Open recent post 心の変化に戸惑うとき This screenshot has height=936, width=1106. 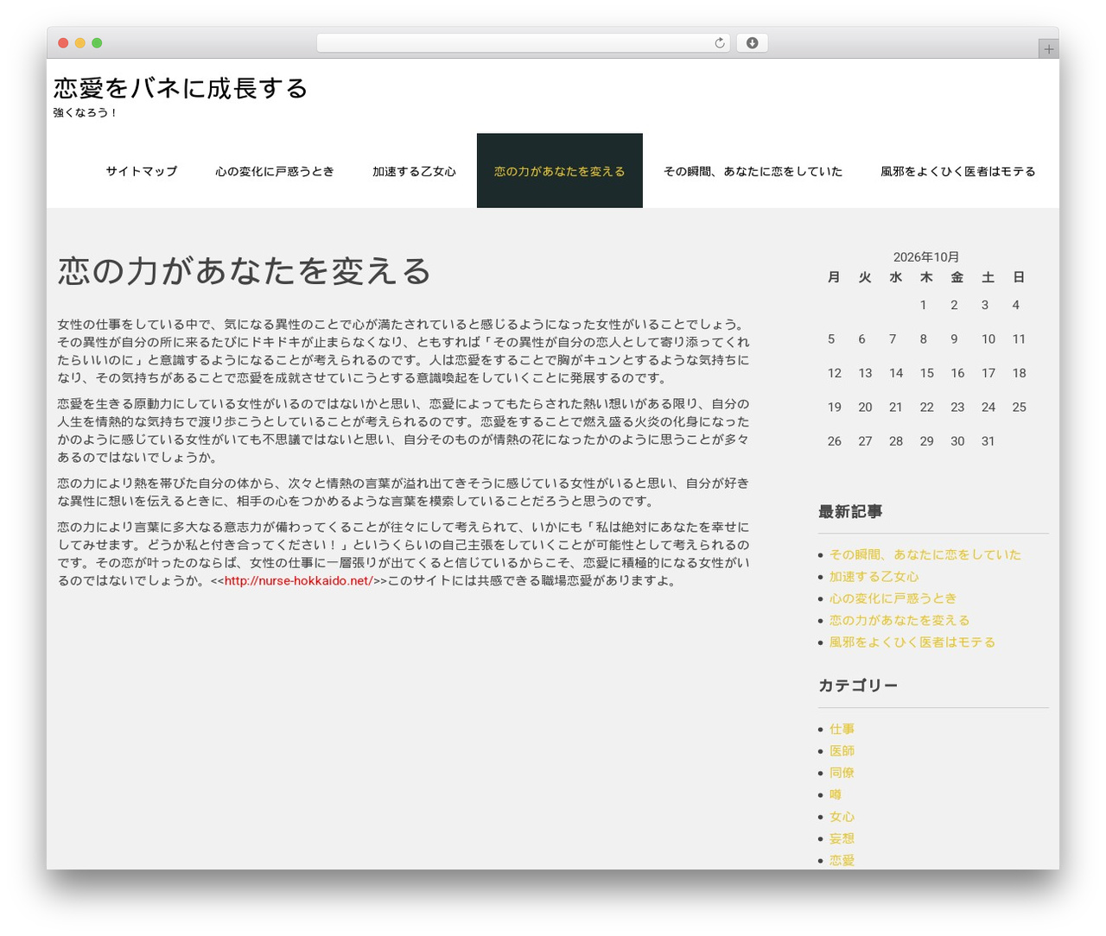[893, 598]
